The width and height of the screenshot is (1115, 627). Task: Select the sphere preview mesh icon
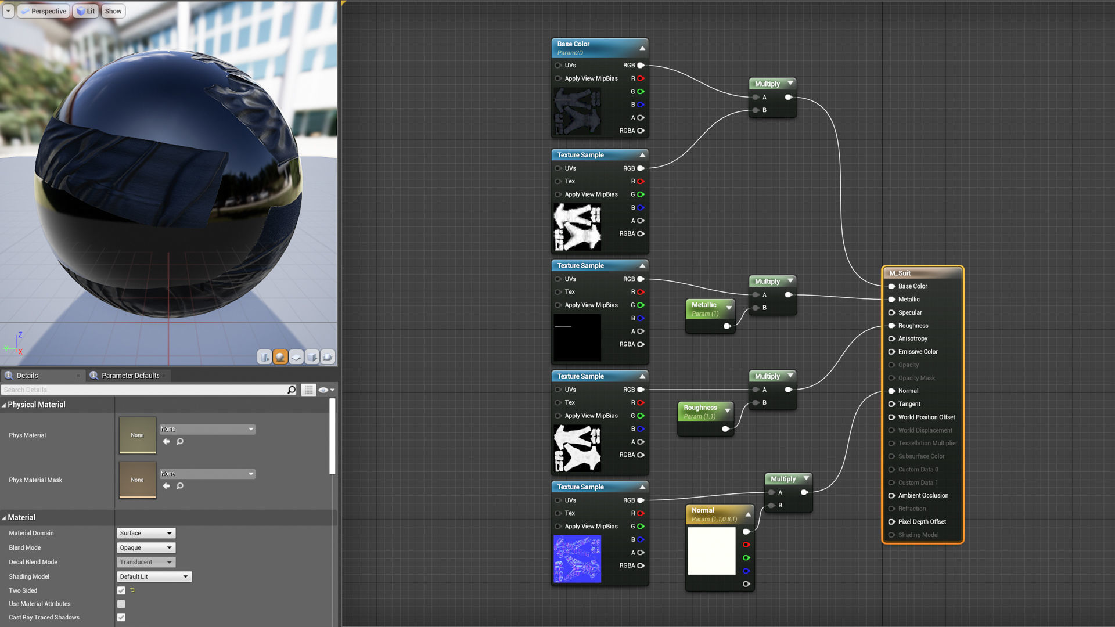pos(280,357)
